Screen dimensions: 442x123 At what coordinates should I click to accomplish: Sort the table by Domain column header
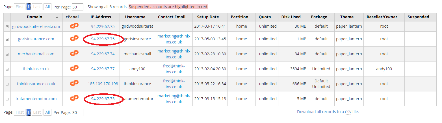(34, 17)
